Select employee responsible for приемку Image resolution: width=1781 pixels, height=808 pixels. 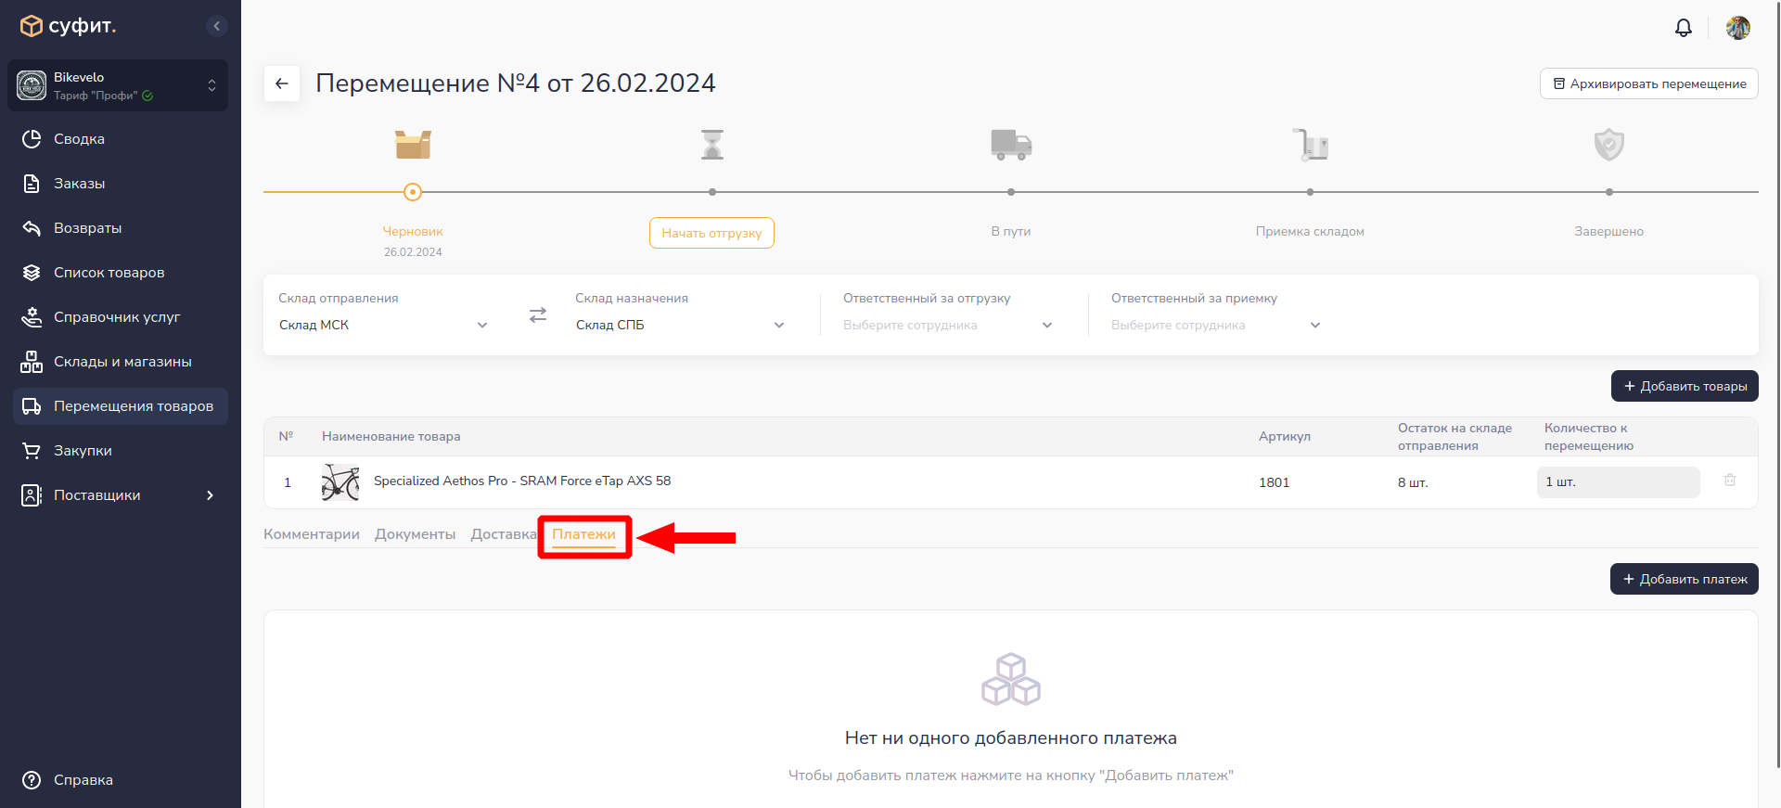(1216, 325)
